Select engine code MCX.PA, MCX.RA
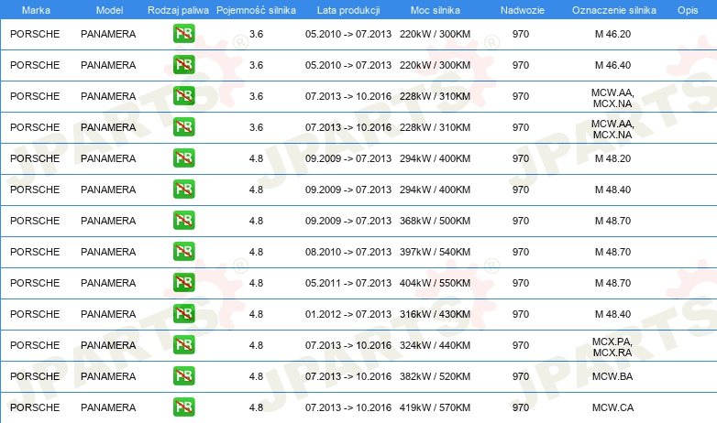Viewport: 717px width, 423px height. [x=612, y=347]
